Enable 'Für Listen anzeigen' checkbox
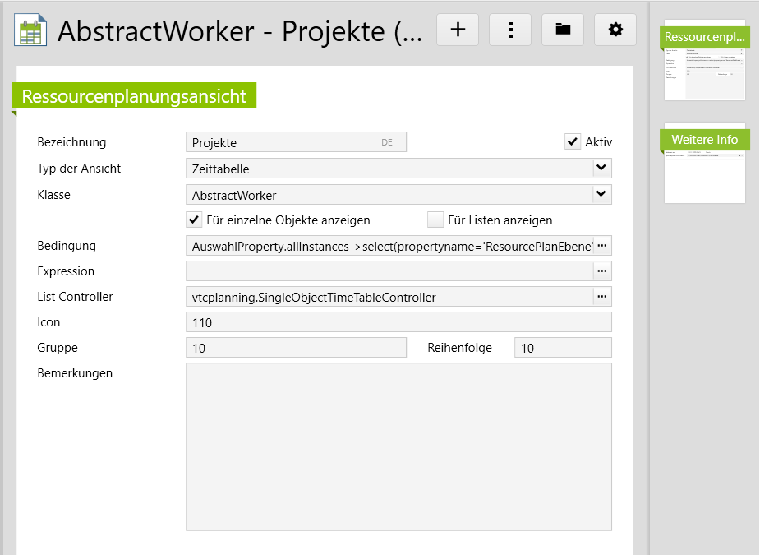This screenshot has height=555, width=760. [x=435, y=220]
